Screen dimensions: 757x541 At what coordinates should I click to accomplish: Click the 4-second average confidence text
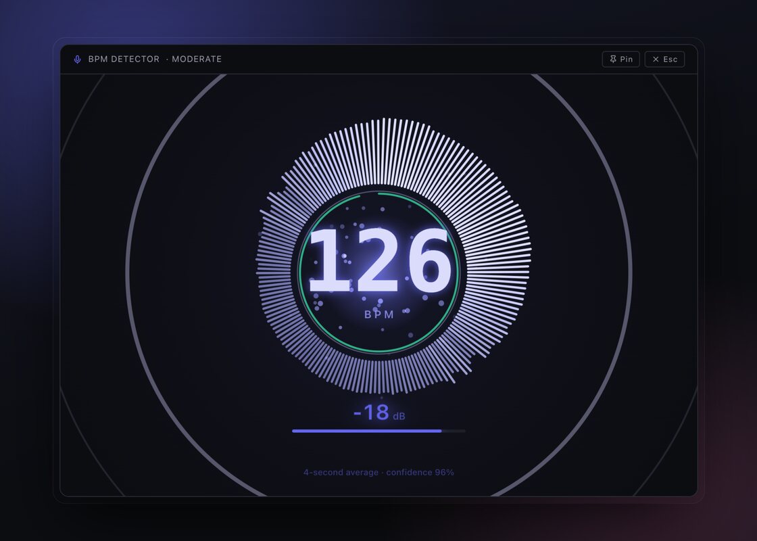point(378,473)
